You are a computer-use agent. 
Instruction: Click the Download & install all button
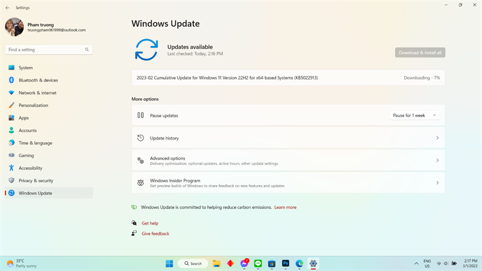420,52
